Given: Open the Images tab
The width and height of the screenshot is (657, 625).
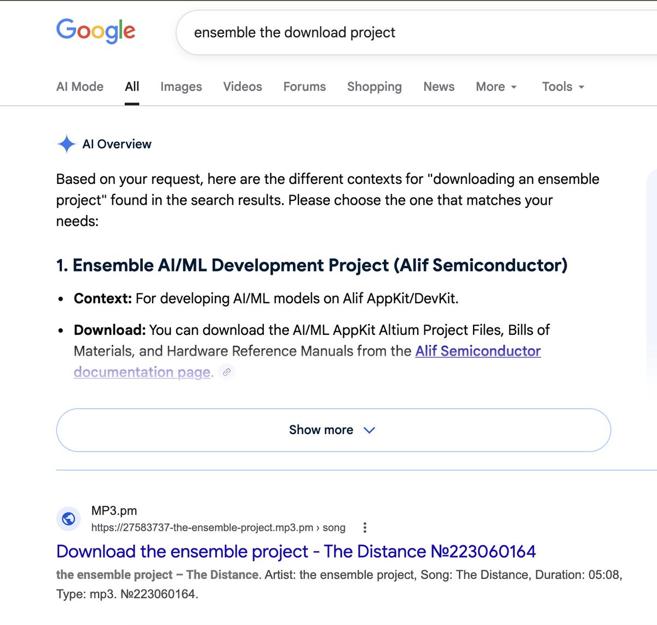Looking at the screenshot, I should [181, 86].
